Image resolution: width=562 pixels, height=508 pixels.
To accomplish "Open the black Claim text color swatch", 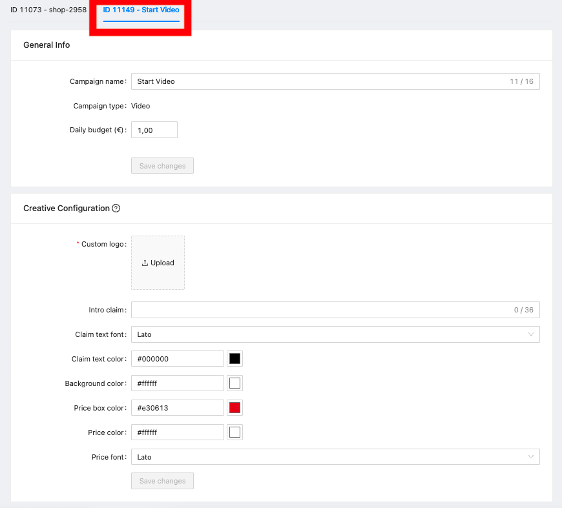I will [234, 359].
